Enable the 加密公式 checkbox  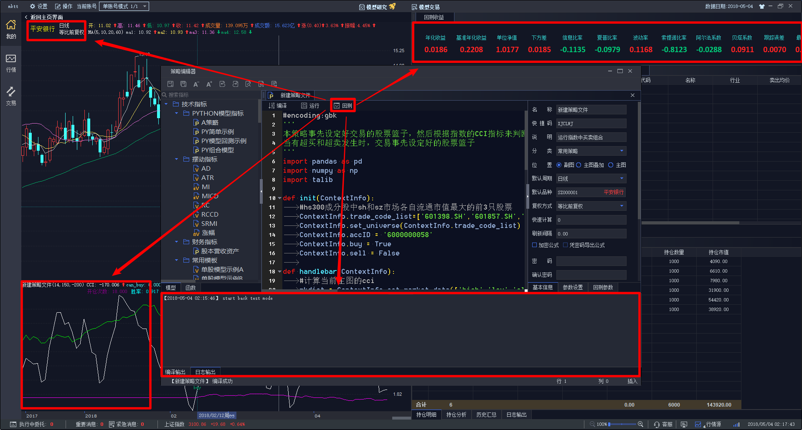click(534, 245)
